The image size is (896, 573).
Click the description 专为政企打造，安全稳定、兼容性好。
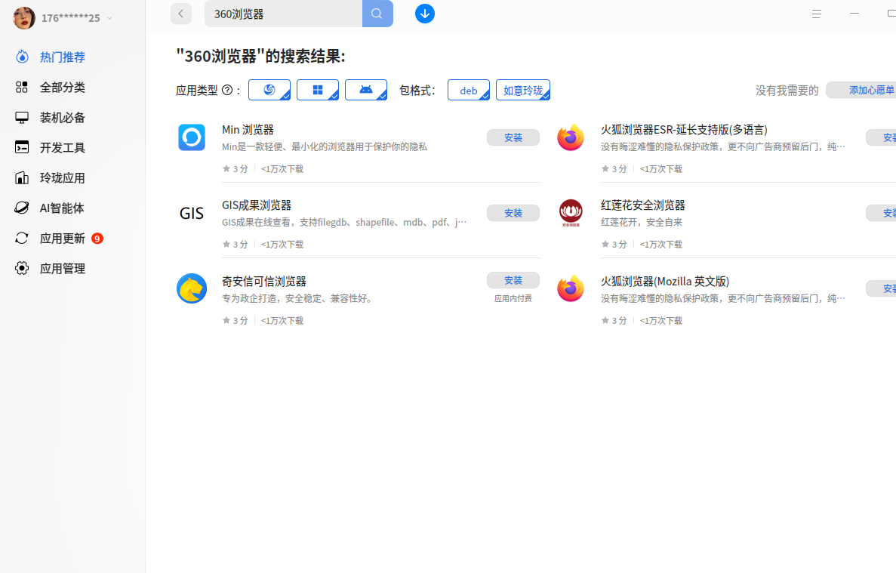pyautogui.click(x=300, y=298)
